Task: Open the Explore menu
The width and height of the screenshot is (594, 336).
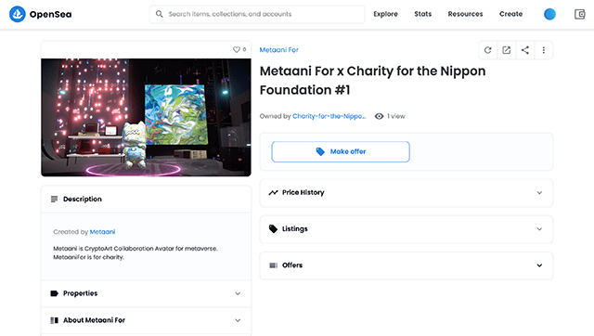Action: point(385,14)
